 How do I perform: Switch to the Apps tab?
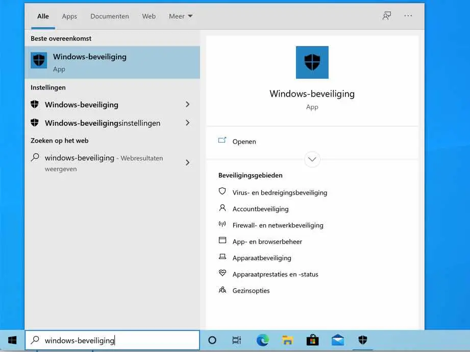point(69,16)
